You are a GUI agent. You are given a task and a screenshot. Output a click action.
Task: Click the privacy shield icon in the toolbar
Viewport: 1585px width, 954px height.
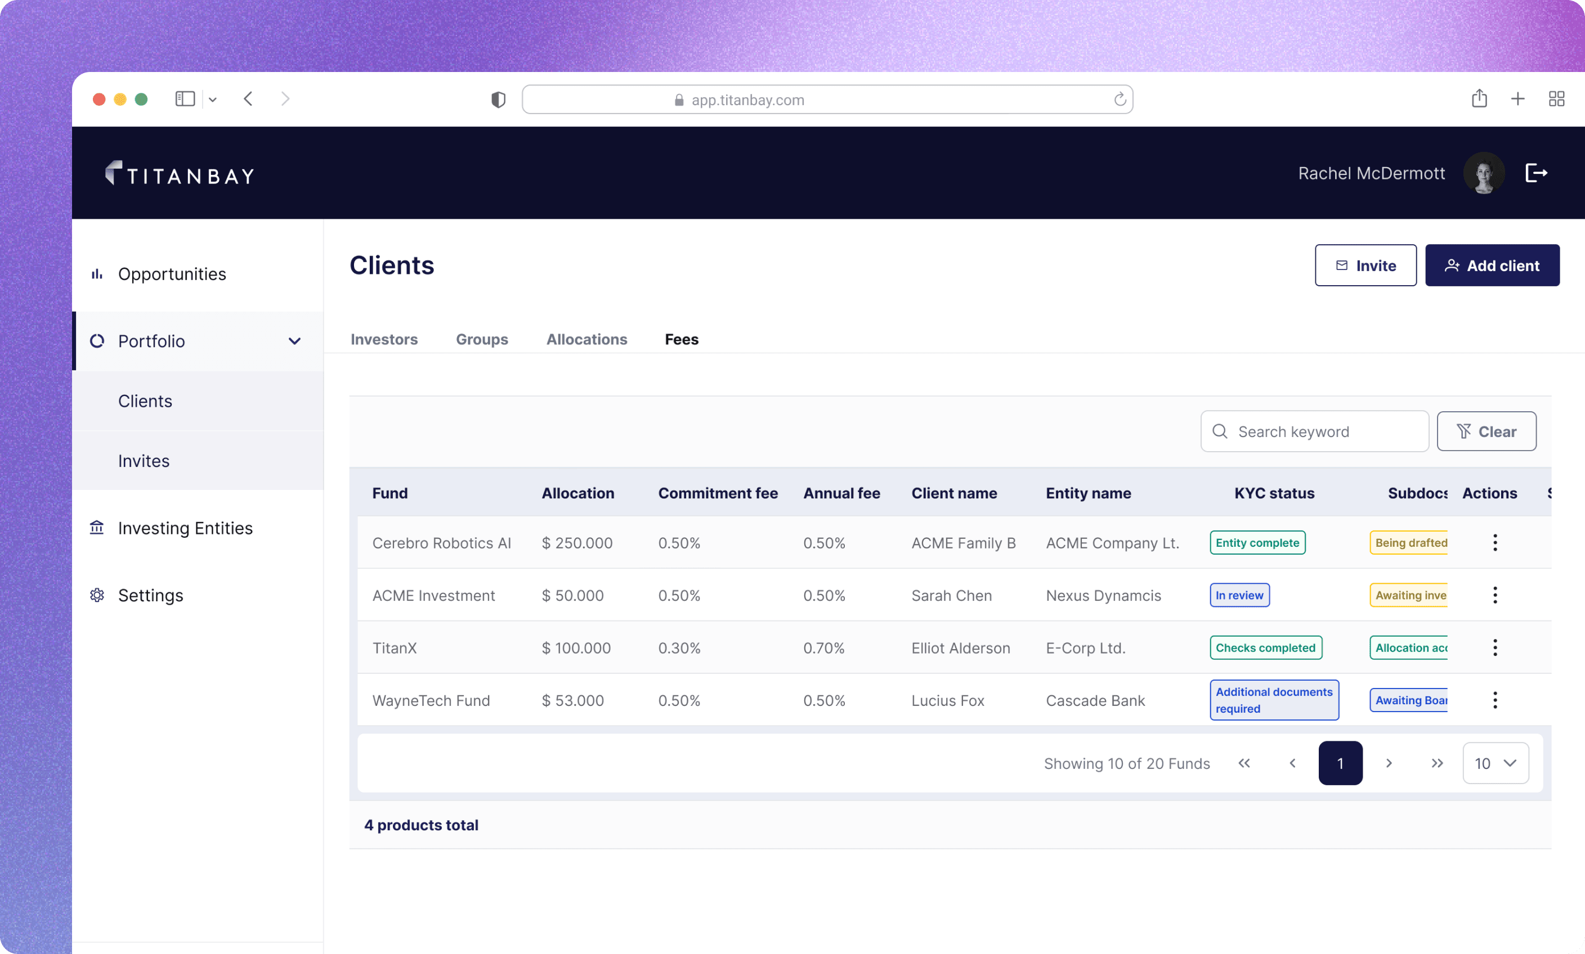(x=498, y=100)
